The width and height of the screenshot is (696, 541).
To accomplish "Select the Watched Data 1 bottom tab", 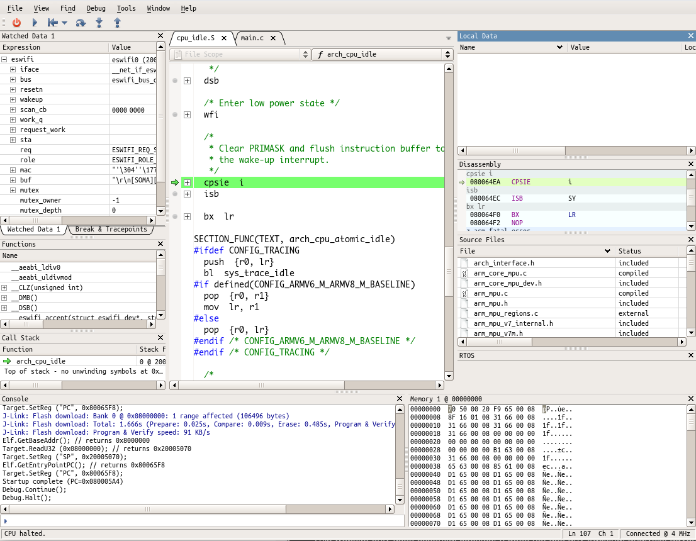I will (34, 229).
